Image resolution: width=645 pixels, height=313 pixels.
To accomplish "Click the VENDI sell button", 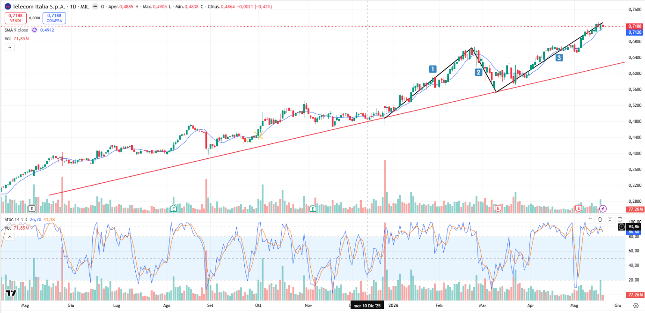I will (x=16, y=18).
